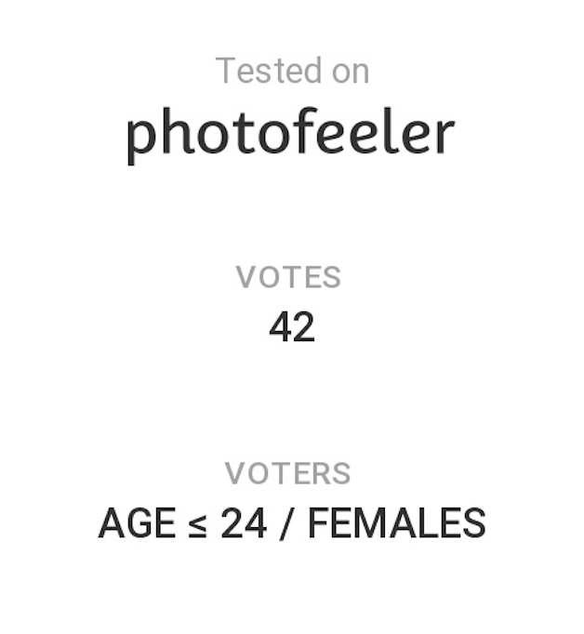Viewport: 584px width, 634px height.
Task: Select the 'Tested on' caption
Action: 292,71
